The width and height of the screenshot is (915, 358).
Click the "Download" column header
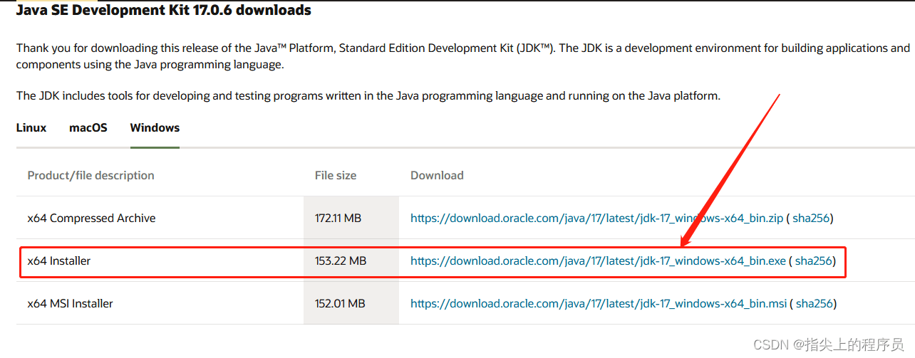[x=437, y=176]
